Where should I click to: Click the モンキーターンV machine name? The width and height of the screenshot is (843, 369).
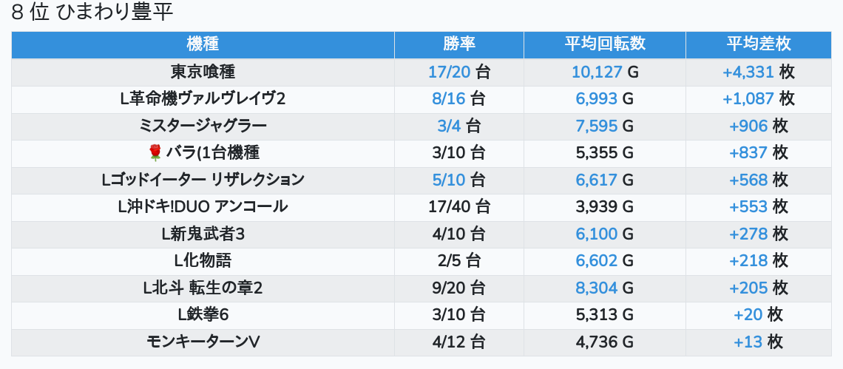203,342
